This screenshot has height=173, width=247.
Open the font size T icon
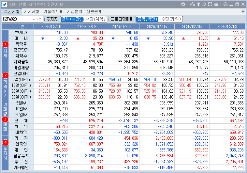click(x=198, y=4)
